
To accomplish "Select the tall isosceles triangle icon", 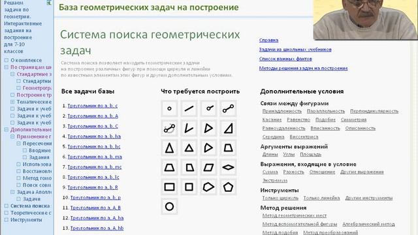I will pos(169,148).
